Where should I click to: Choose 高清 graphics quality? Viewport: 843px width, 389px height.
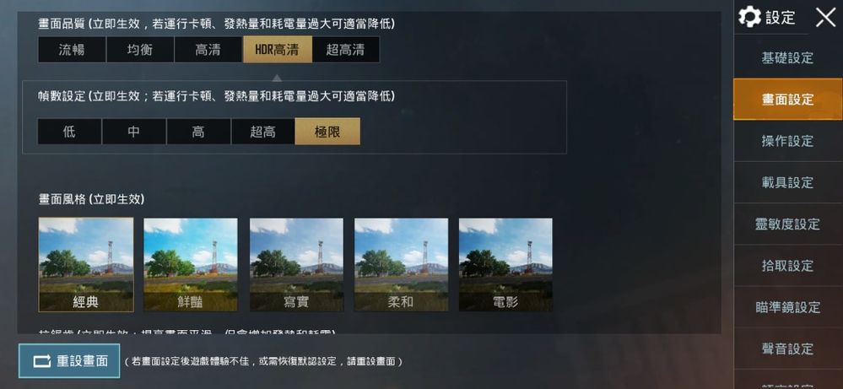tap(208, 50)
